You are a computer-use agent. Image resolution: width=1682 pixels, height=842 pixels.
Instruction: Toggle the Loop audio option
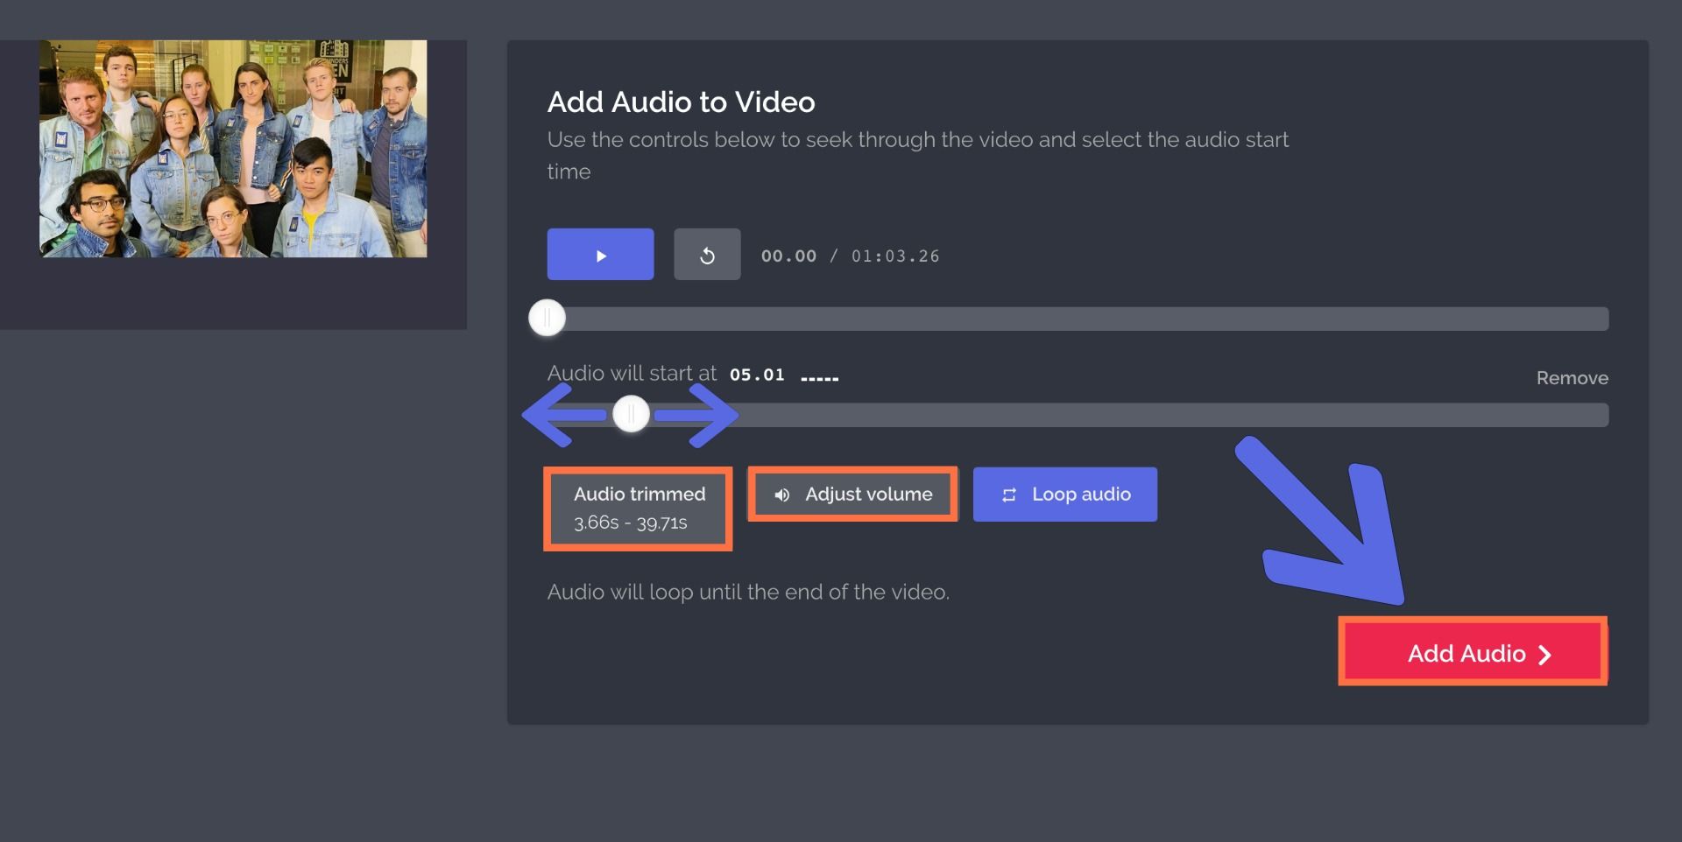point(1064,495)
